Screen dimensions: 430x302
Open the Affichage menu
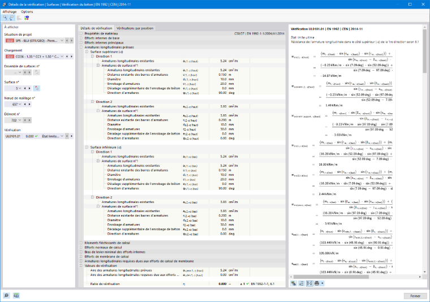[x=9, y=11]
